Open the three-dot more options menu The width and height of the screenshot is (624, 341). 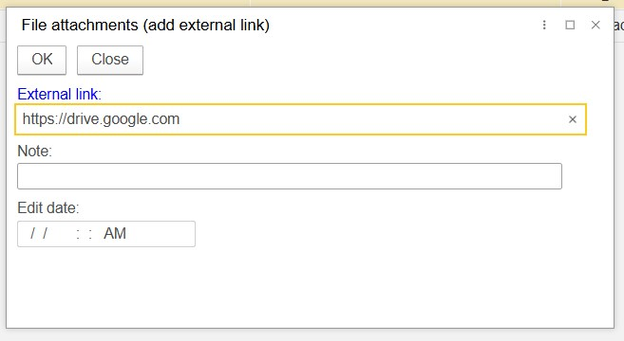coord(544,25)
